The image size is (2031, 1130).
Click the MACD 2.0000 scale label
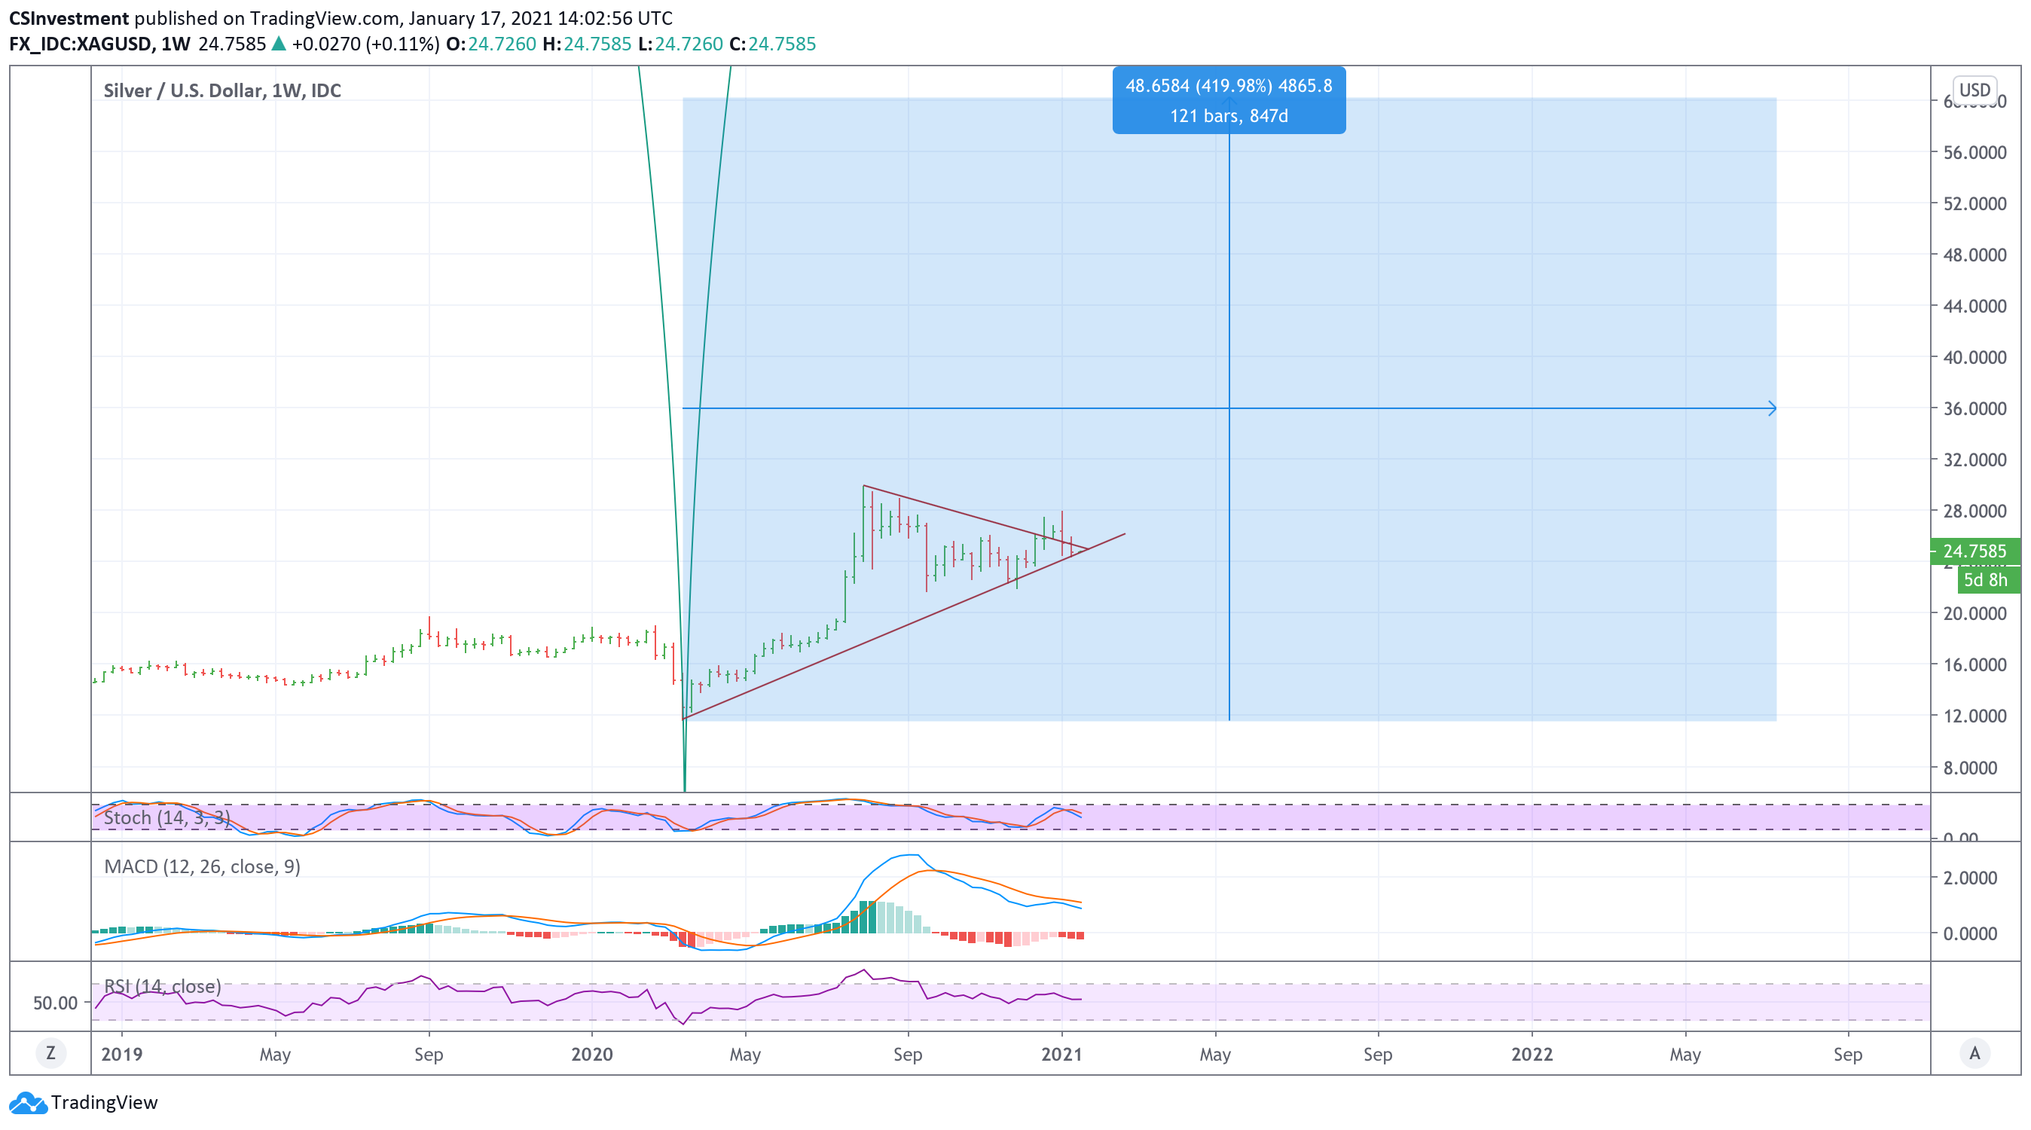pyautogui.click(x=1969, y=878)
